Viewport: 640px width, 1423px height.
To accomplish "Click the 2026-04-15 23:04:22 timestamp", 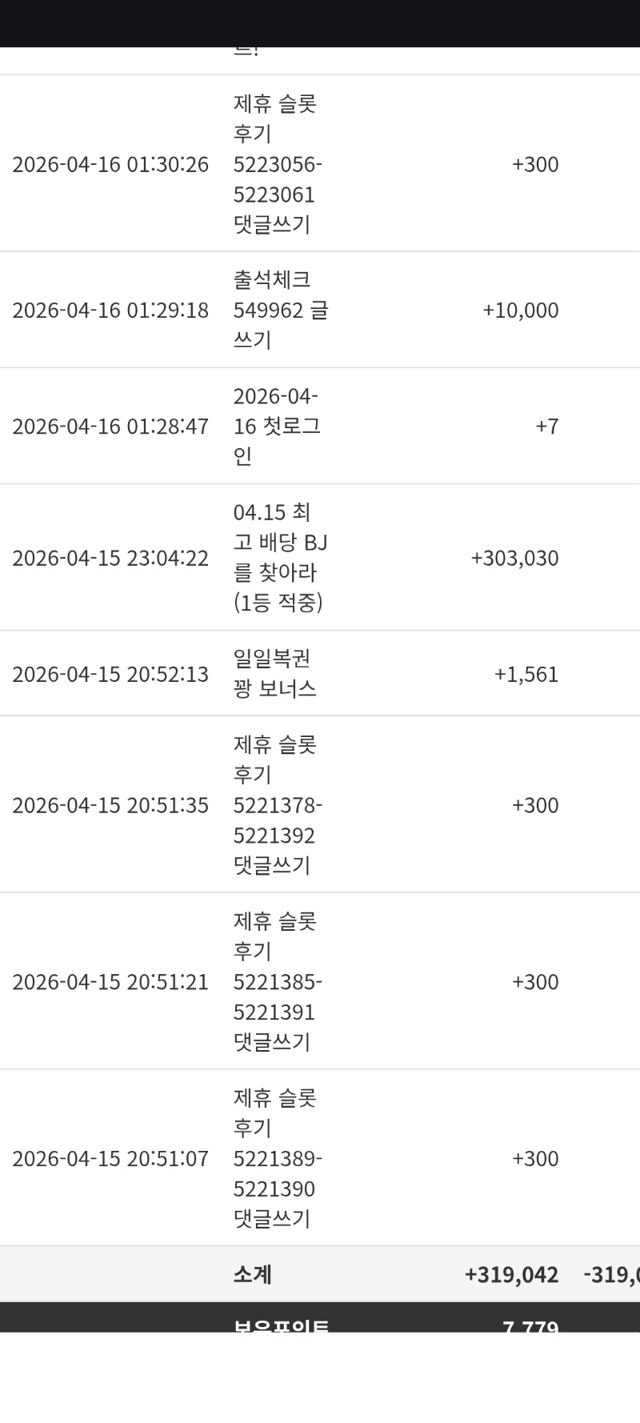I will (110, 558).
